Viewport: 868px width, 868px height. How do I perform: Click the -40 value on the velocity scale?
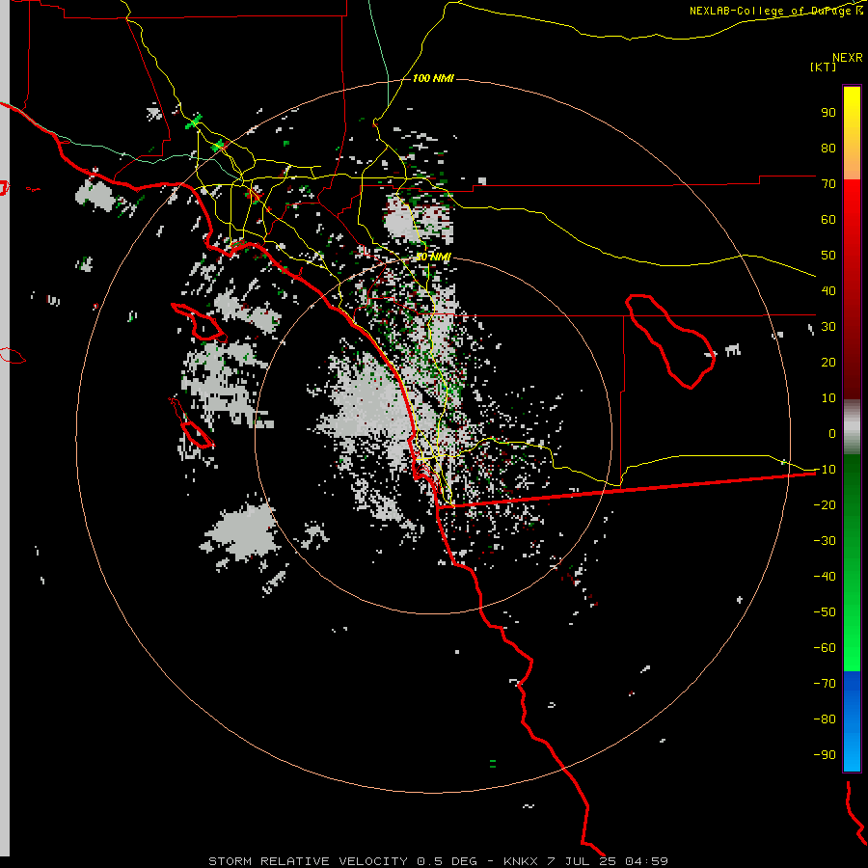point(825,577)
